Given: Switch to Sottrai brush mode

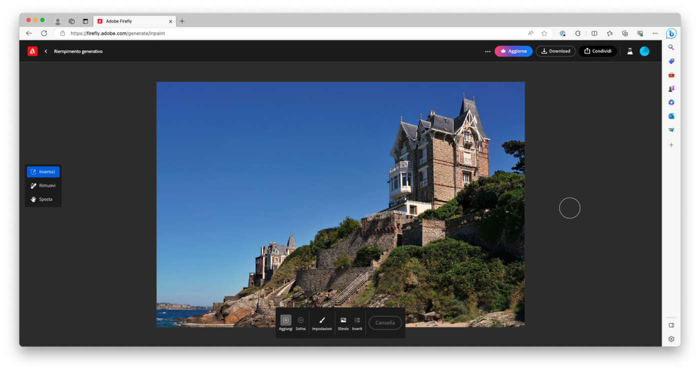Looking at the screenshot, I should (x=300, y=323).
